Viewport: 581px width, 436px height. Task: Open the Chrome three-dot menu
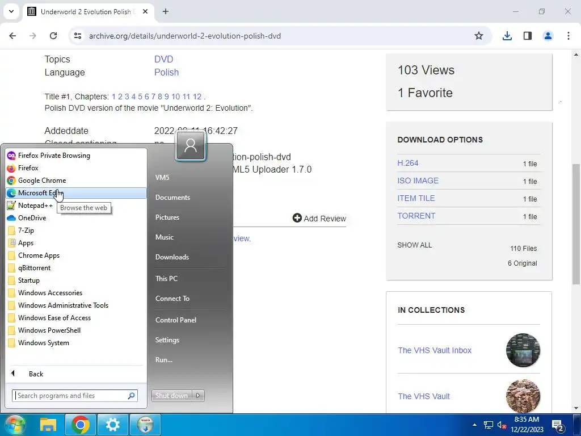569,36
